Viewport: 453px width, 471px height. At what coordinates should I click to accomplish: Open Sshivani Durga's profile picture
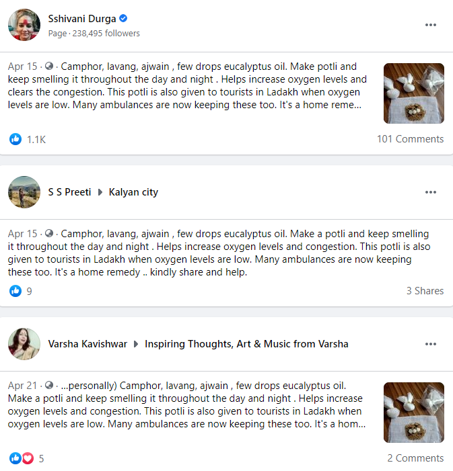tap(24, 26)
